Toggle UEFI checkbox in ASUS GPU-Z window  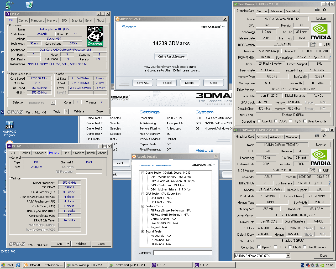(x=320, y=170)
